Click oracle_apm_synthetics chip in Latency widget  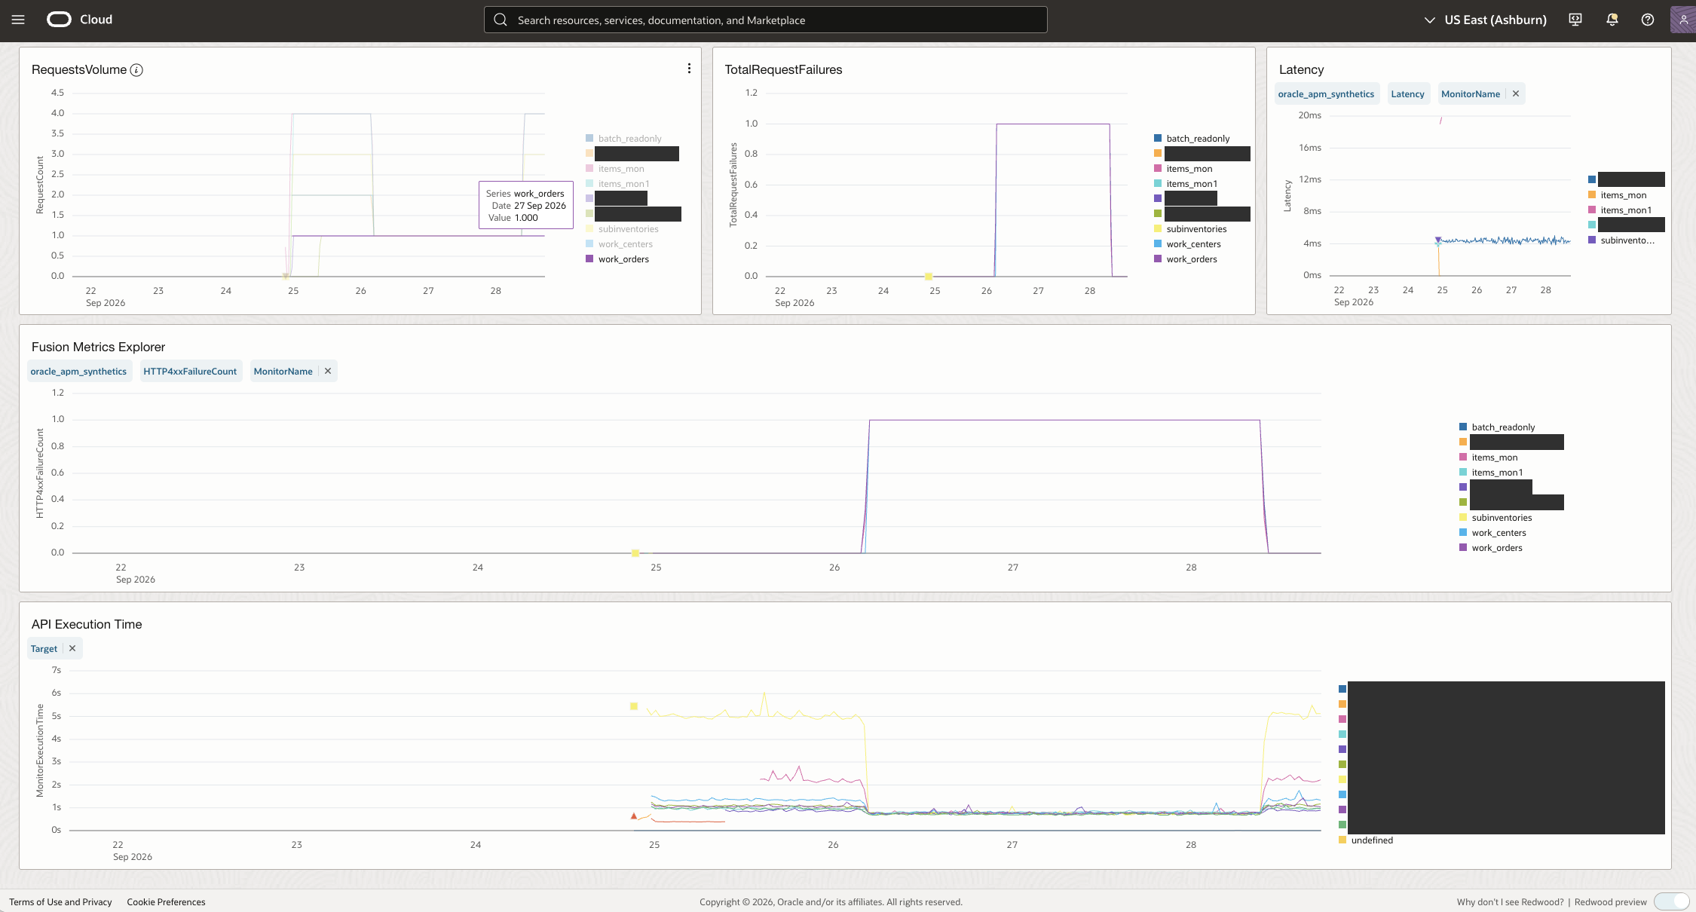[1326, 93]
